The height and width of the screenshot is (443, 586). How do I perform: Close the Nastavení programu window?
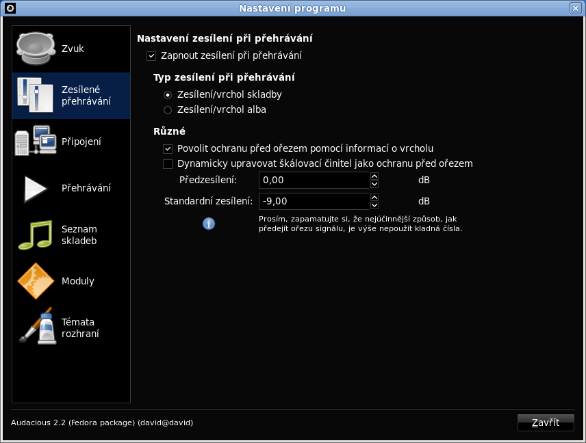[x=575, y=8]
